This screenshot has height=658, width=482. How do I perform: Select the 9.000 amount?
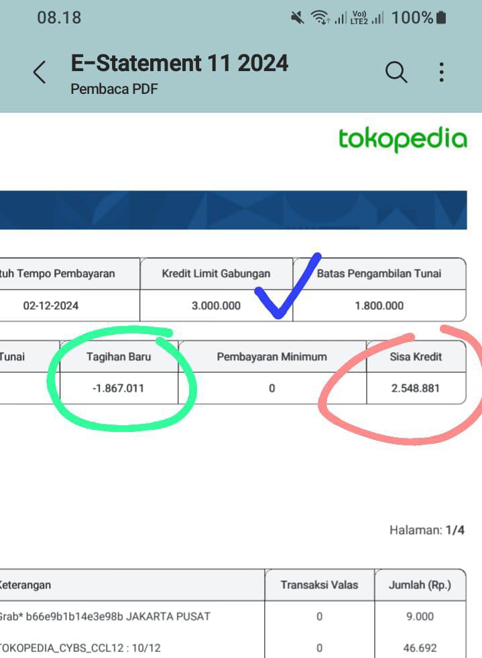(x=420, y=616)
